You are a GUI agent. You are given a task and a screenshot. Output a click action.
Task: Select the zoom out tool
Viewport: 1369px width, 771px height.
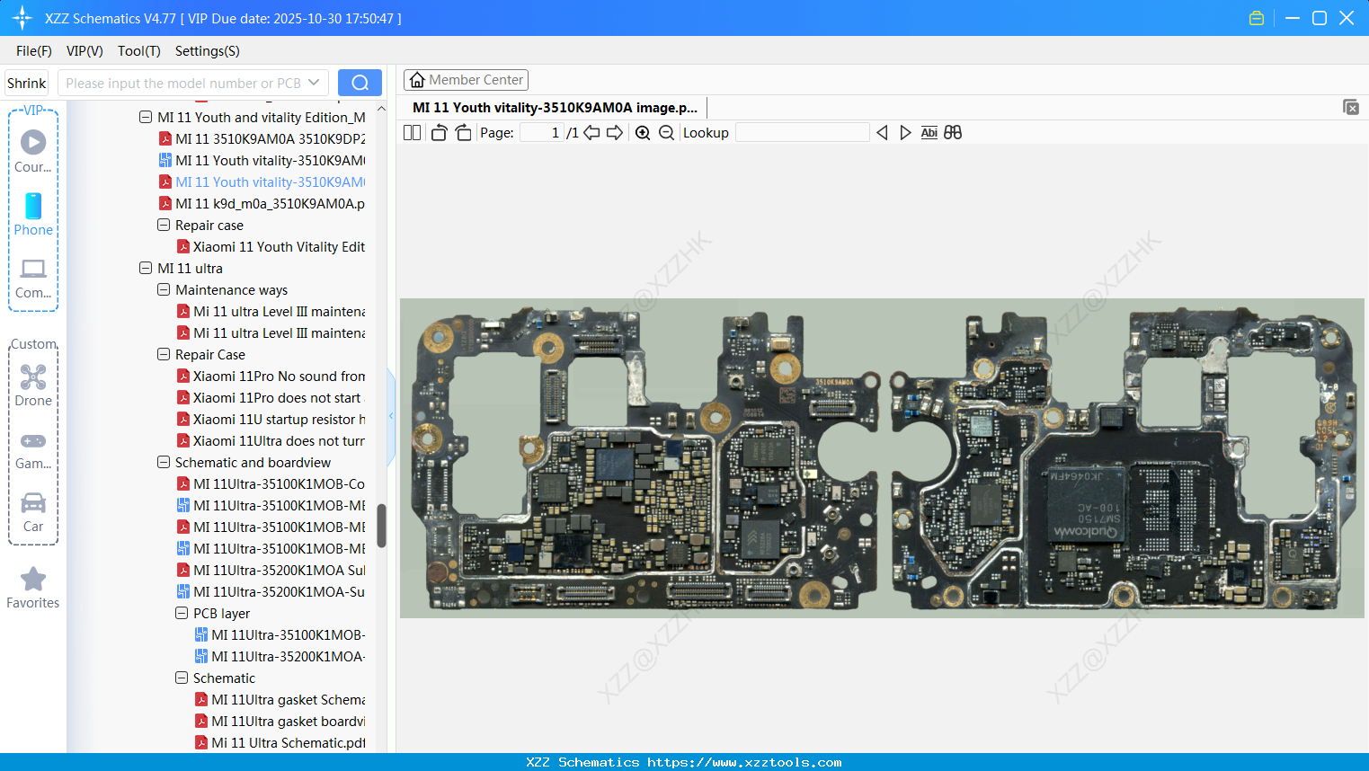pos(666,132)
